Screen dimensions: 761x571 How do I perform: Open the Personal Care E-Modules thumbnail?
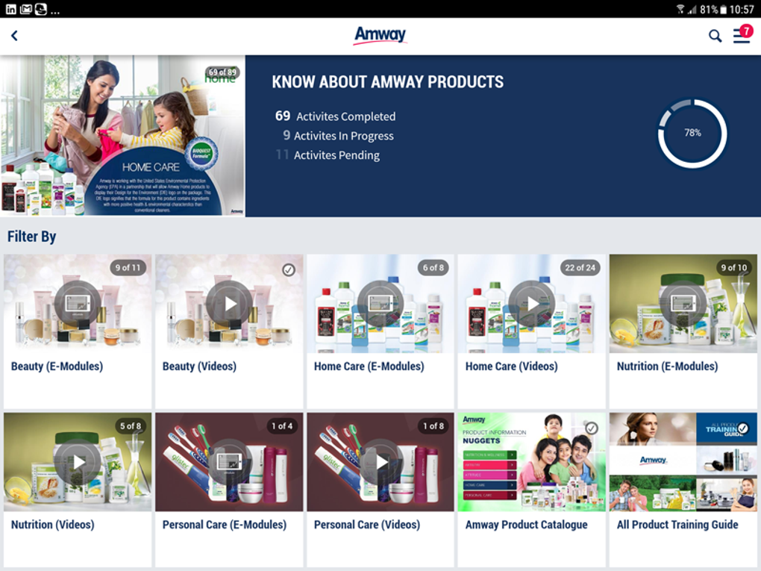point(228,461)
